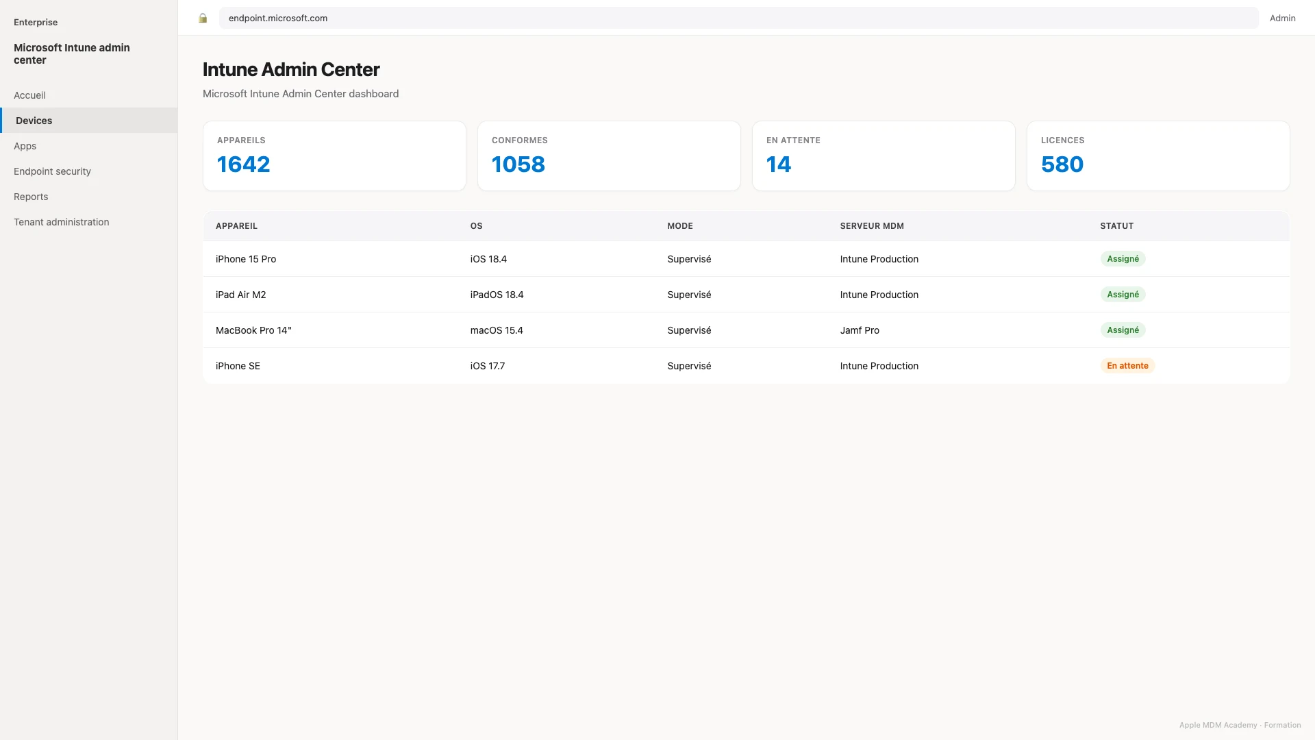This screenshot has width=1315, height=740.
Task: Click the En attente badge for iPhone SE
Action: point(1127,366)
